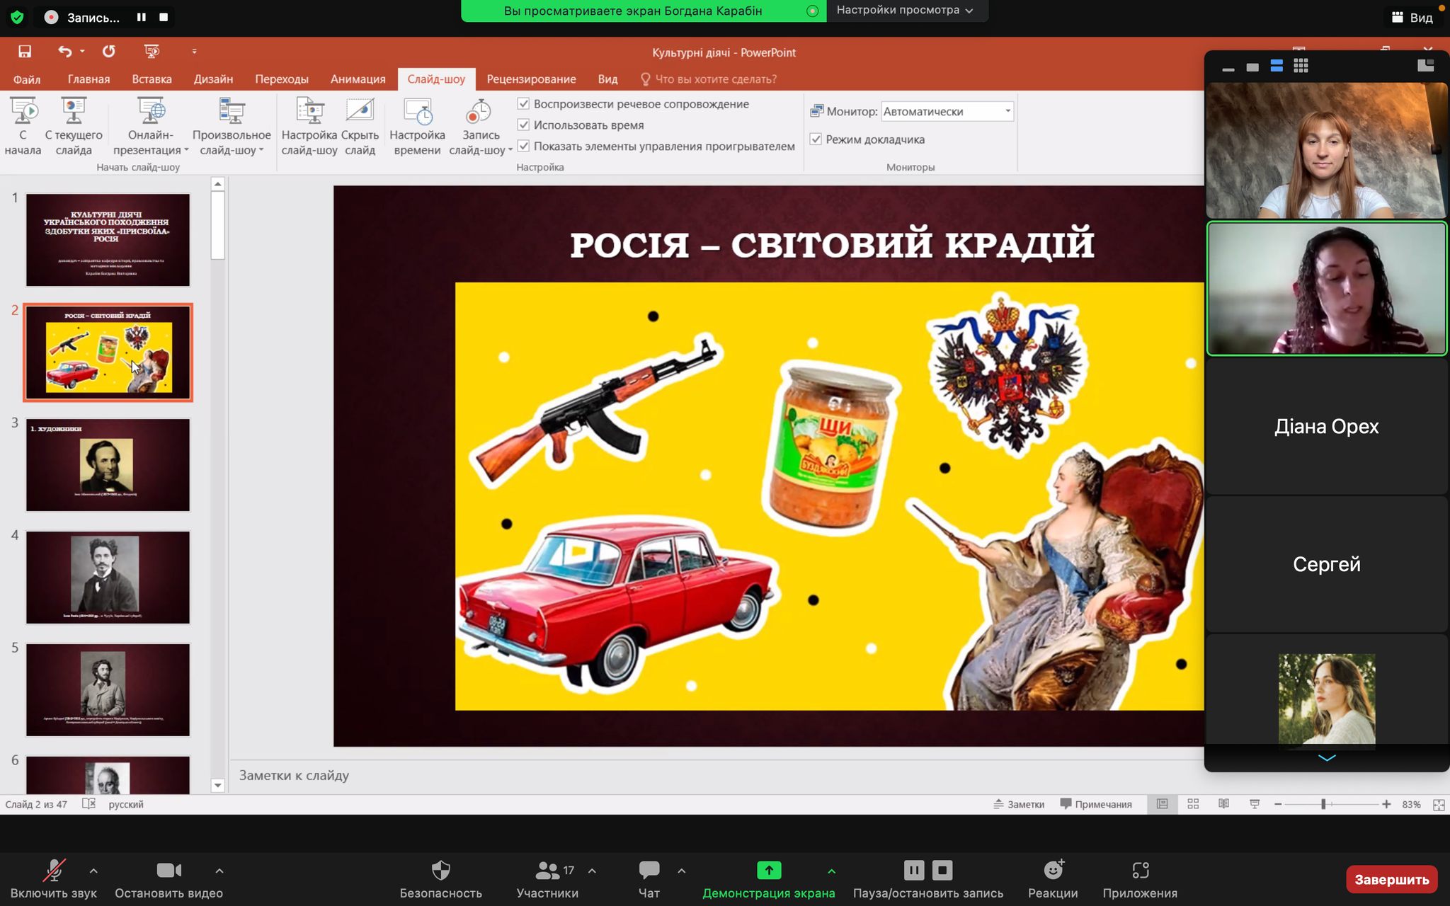Click 'Пауза/остановить запись' control
The width and height of the screenshot is (1450, 906).
click(927, 879)
